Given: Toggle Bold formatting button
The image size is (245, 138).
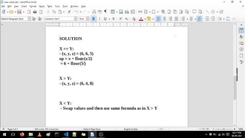Looking at the screenshot, I should pos(93,19).
